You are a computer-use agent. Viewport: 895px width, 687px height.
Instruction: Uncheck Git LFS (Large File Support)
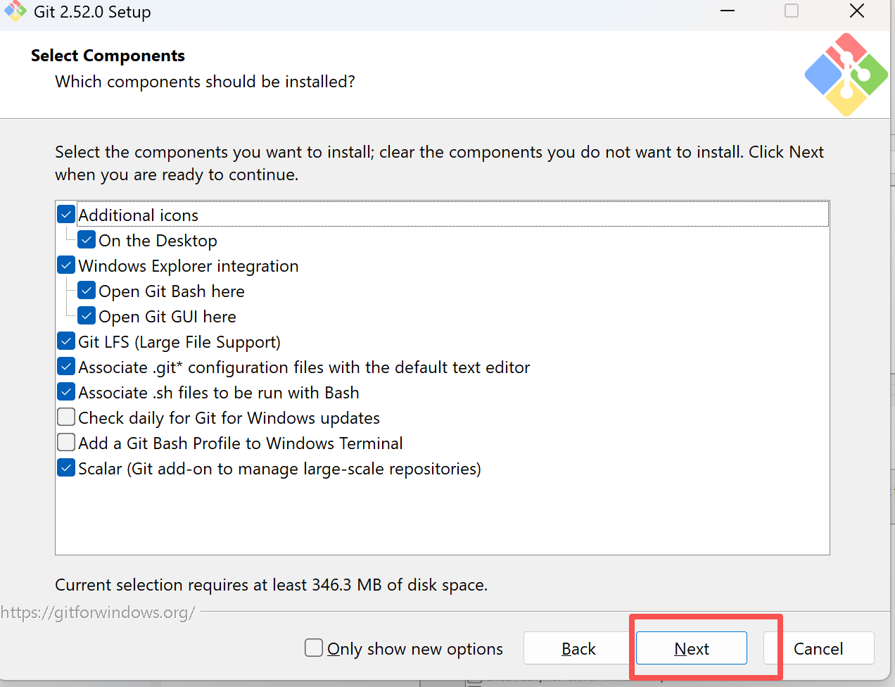point(66,341)
